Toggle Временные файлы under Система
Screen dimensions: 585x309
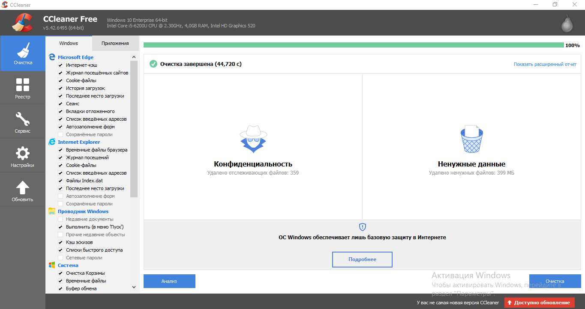tap(60, 281)
